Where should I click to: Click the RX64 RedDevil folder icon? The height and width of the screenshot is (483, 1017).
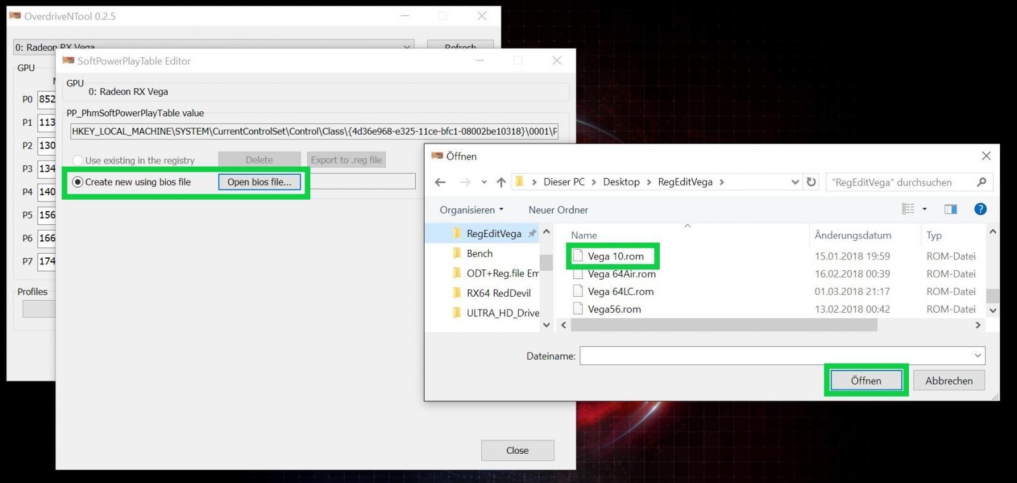click(456, 293)
